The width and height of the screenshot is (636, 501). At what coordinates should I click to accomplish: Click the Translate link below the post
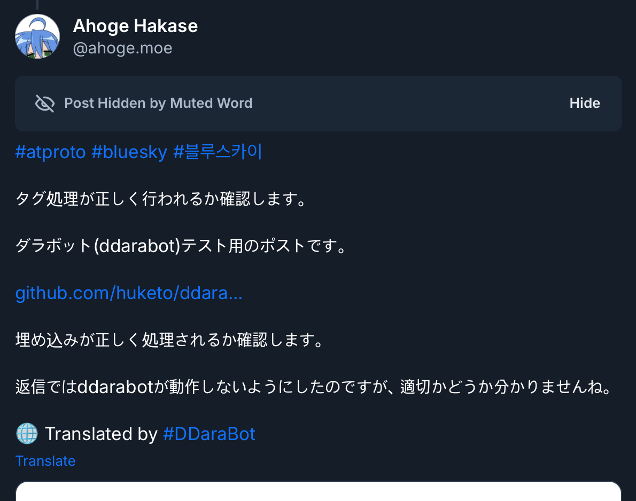(45, 461)
